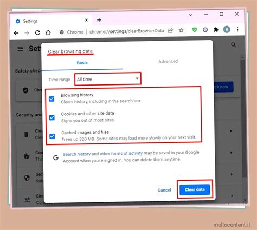Click the Google G logo in dialog
Viewport: 257px width, 230px height.
click(56, 157)
